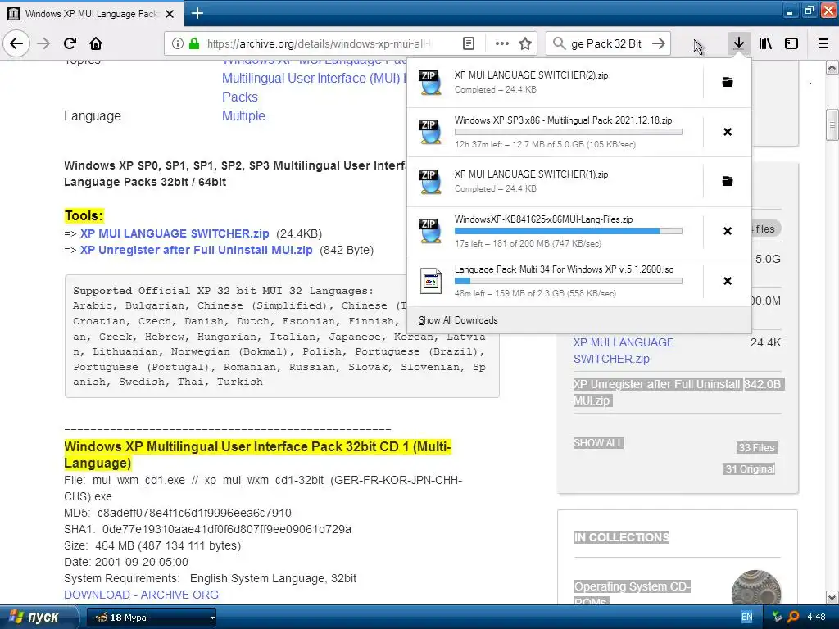The height and width of the screenshot is (629, 839).
Task: Open XP Unregister after Full Uninstall MUI.zip link
Action: tap(197, 250)
